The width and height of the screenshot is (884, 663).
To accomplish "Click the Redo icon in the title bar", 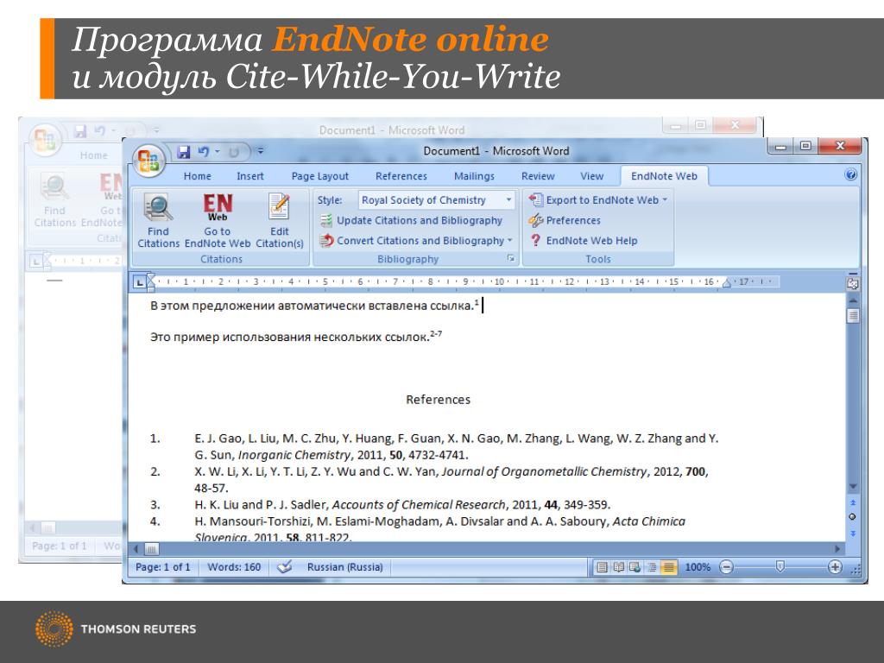I will (x=234, y=152).
